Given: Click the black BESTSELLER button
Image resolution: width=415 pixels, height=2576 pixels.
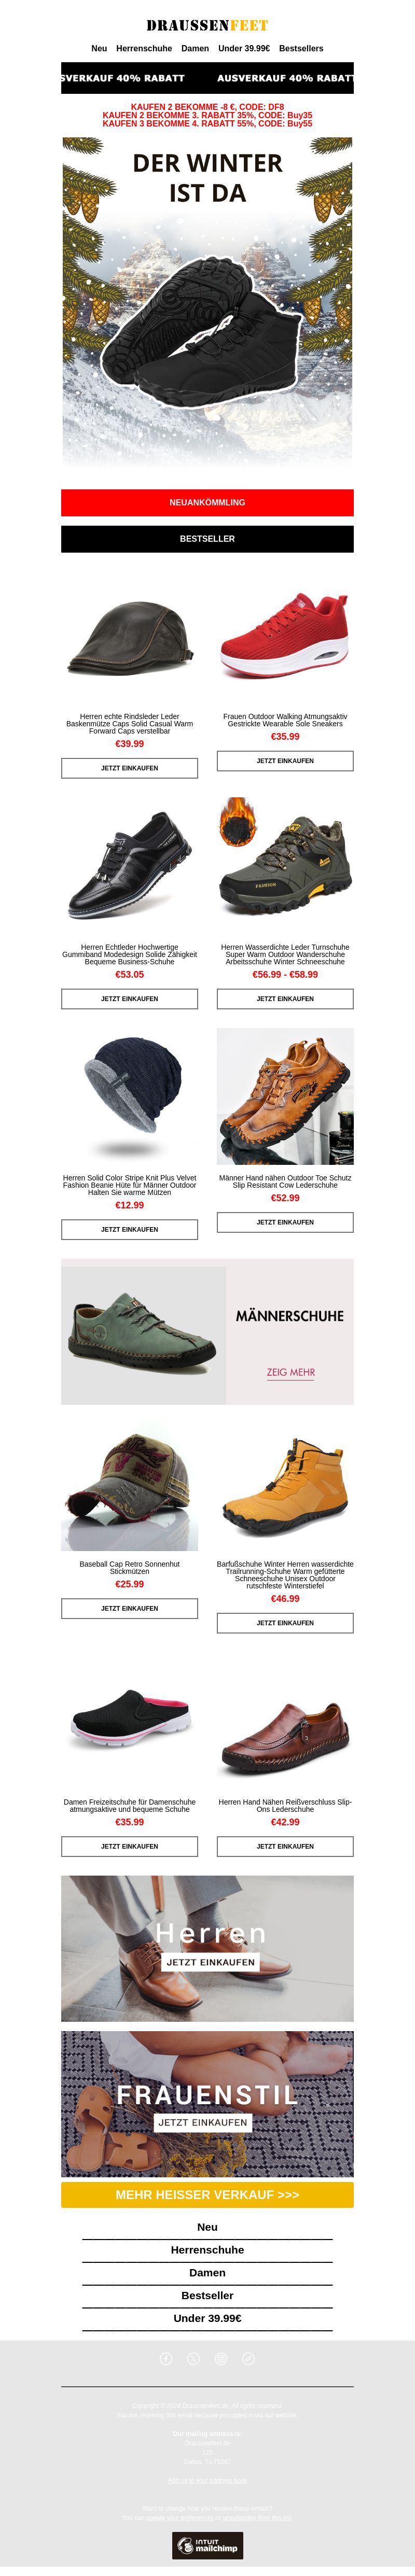Looking at the screenshot, I should [207, 538].
